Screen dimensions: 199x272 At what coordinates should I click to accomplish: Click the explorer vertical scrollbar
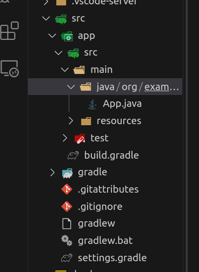[187, 136]
